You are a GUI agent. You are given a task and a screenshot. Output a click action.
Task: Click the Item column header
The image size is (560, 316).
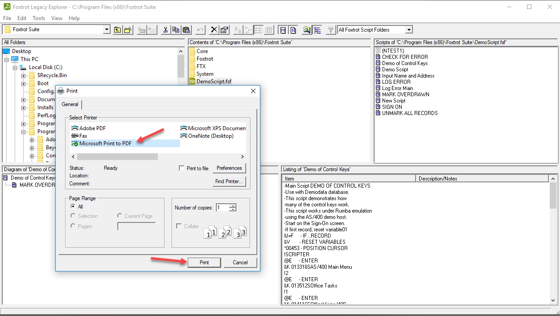pos(349,179)
